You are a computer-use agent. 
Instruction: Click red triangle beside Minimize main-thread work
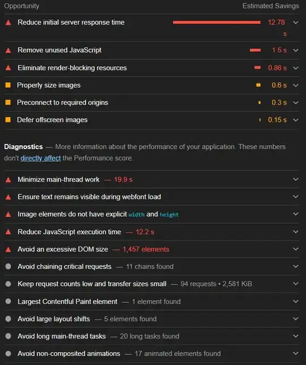(x=8, y=180)
